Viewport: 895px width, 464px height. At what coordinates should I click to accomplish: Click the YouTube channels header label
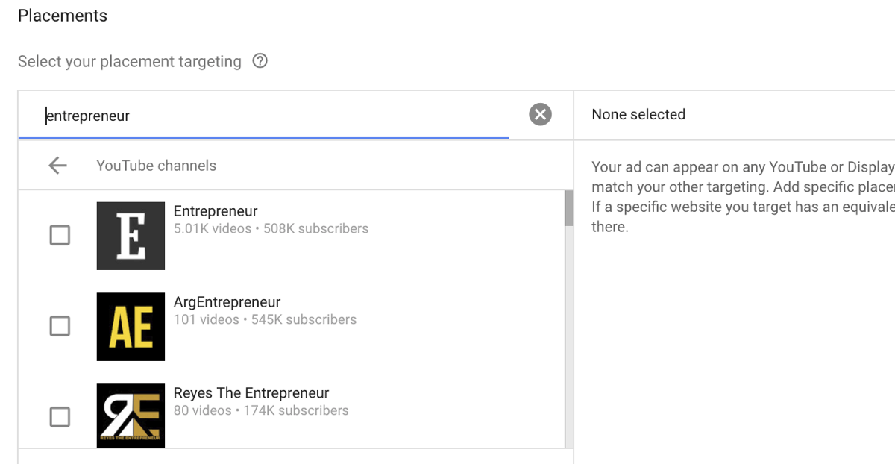pos(156,166)
